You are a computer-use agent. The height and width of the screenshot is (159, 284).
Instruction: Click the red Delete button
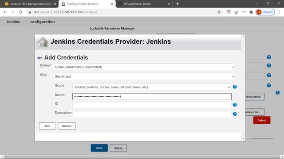(262, 120)
